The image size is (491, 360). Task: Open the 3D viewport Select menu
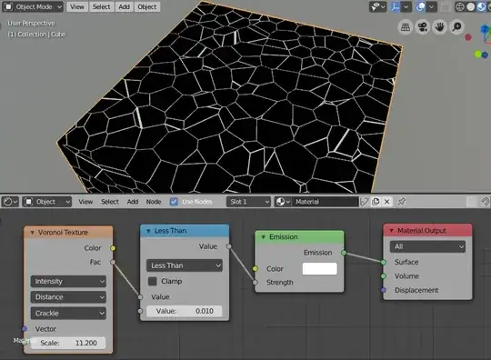(101, 7)
